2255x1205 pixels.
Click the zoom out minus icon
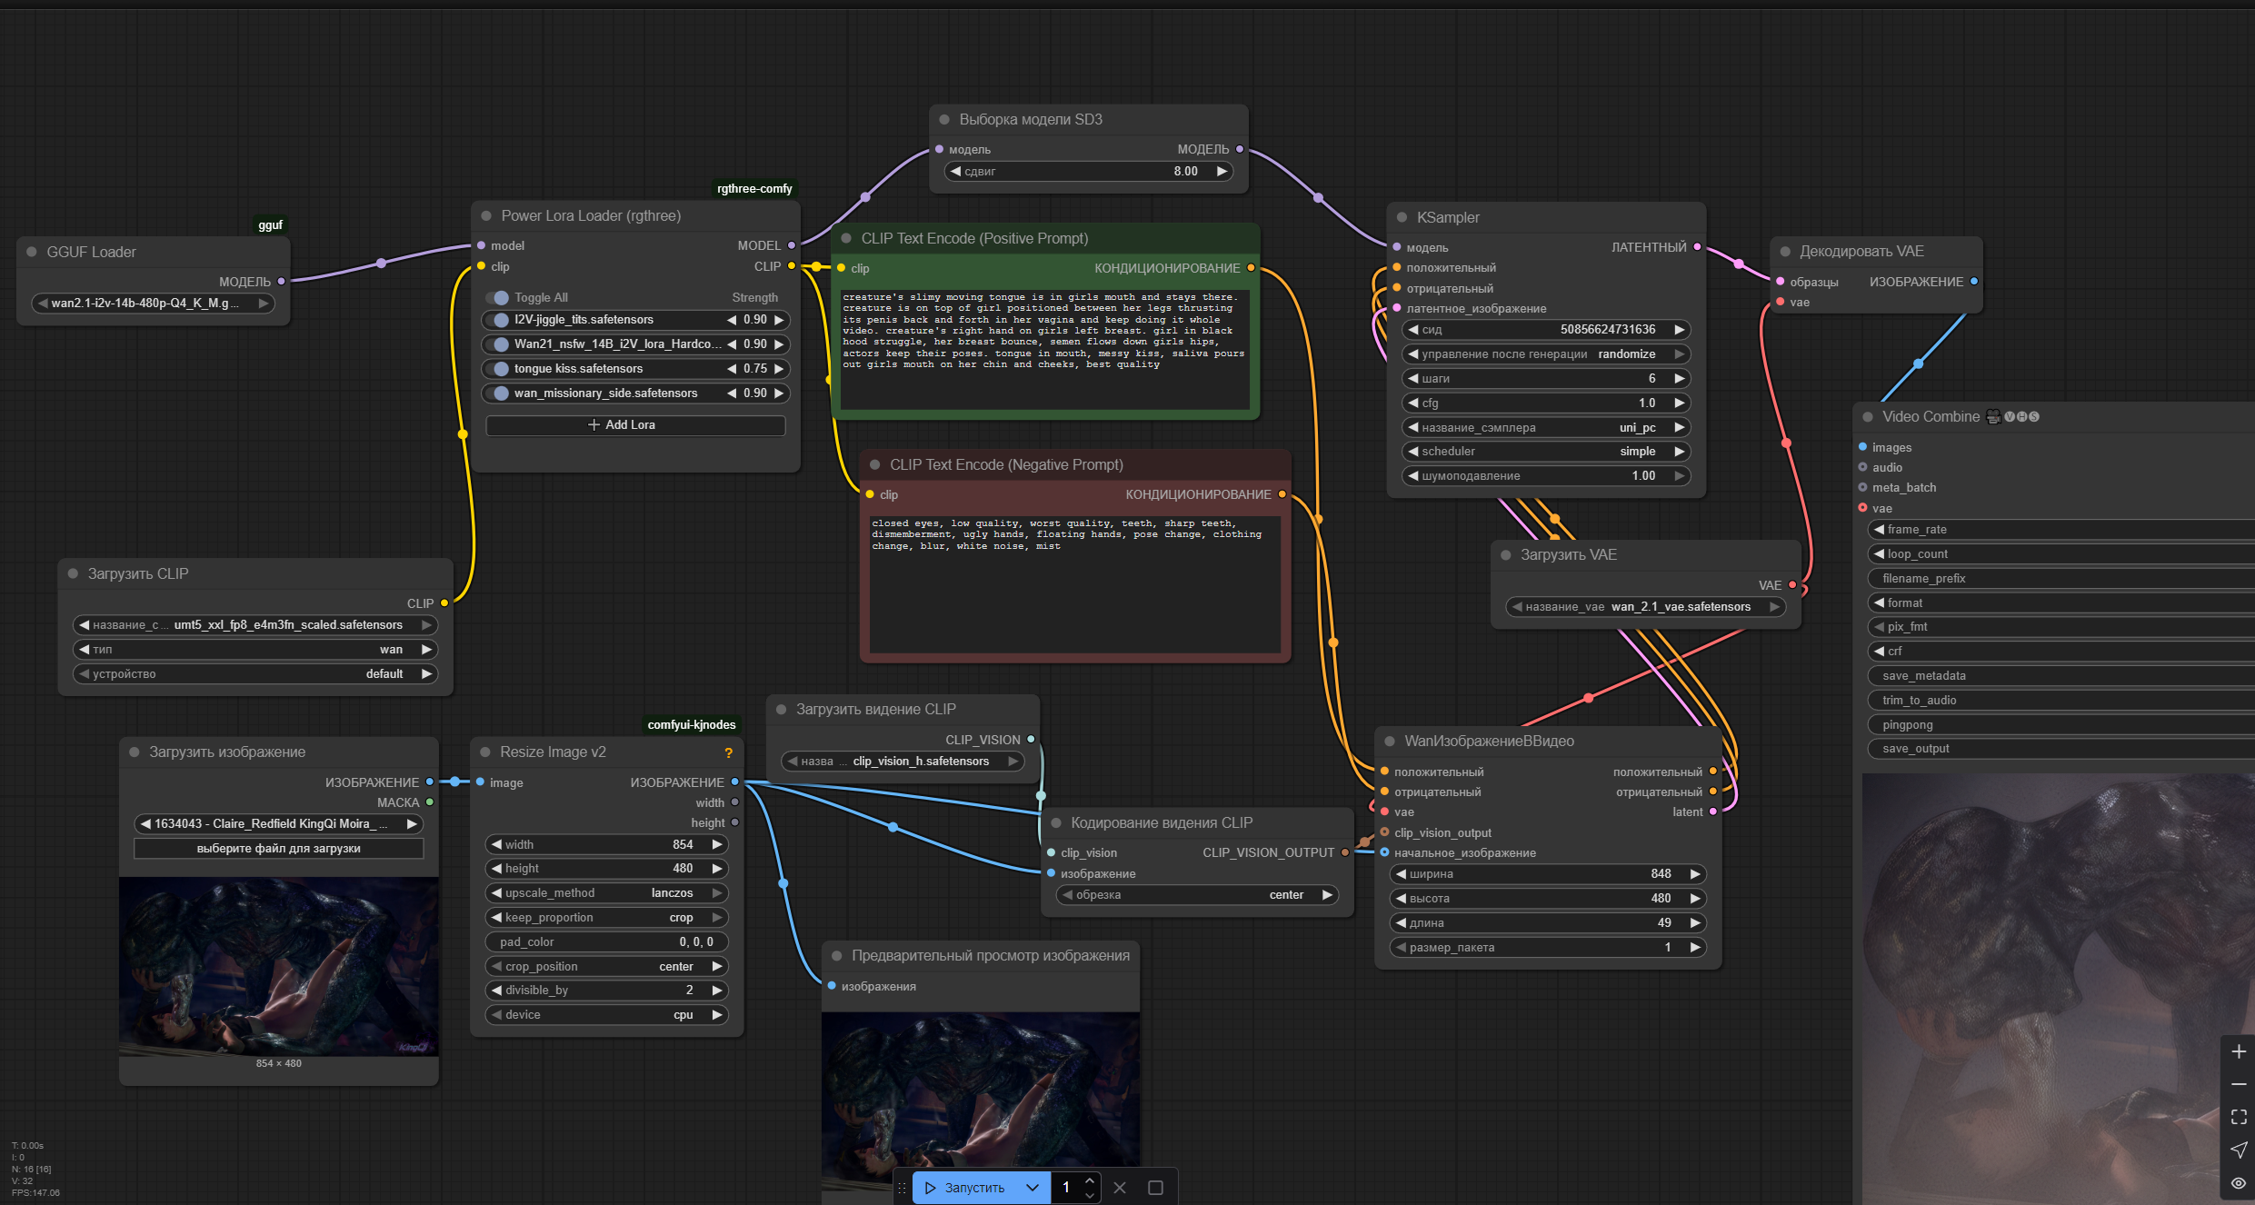pyautogui.click(x=2238, y=1084)
